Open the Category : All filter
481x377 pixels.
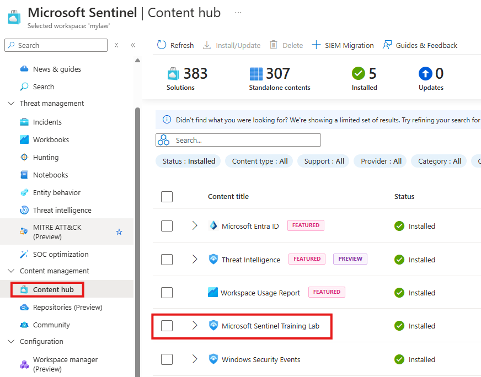click(439, 161)
